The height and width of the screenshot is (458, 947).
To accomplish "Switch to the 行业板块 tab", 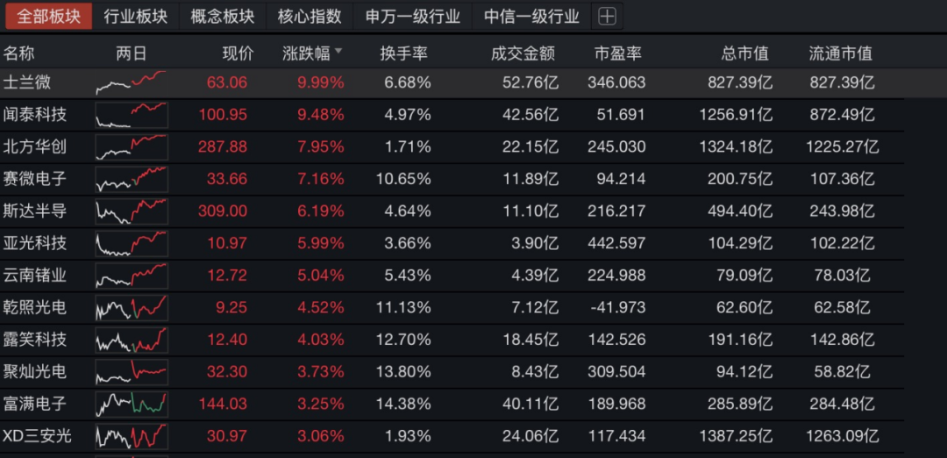I will tap(135, 16).
